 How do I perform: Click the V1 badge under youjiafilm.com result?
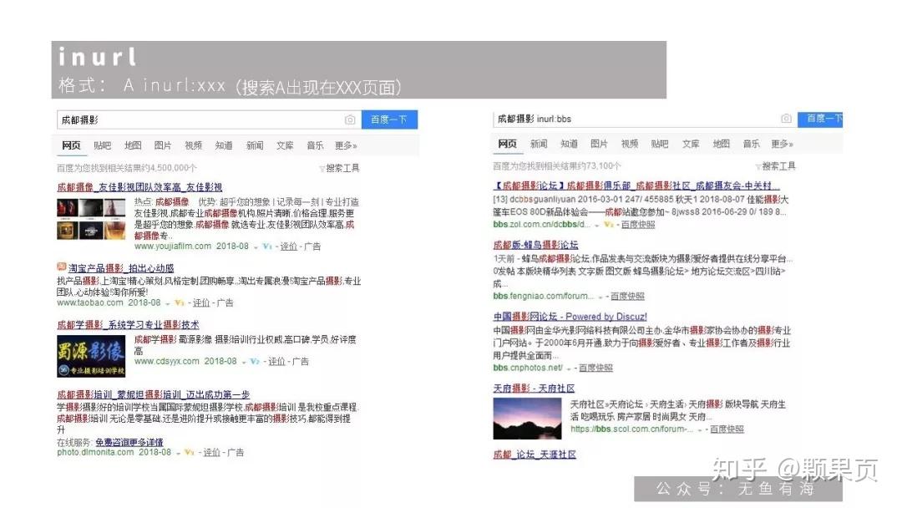(266, 246)
